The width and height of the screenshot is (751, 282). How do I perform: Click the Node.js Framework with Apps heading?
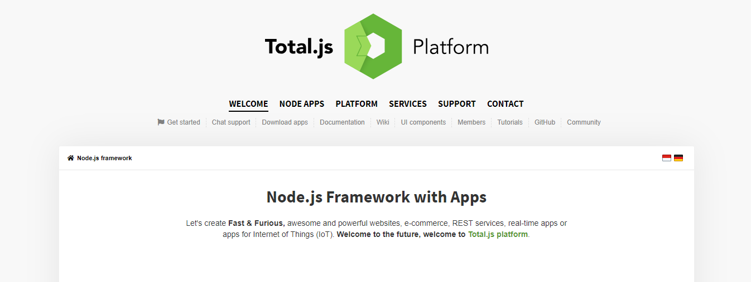(x=377, y=197)
